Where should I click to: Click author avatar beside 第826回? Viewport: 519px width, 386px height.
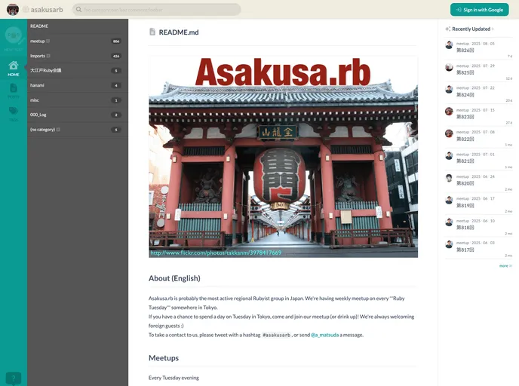click(449, 45)
